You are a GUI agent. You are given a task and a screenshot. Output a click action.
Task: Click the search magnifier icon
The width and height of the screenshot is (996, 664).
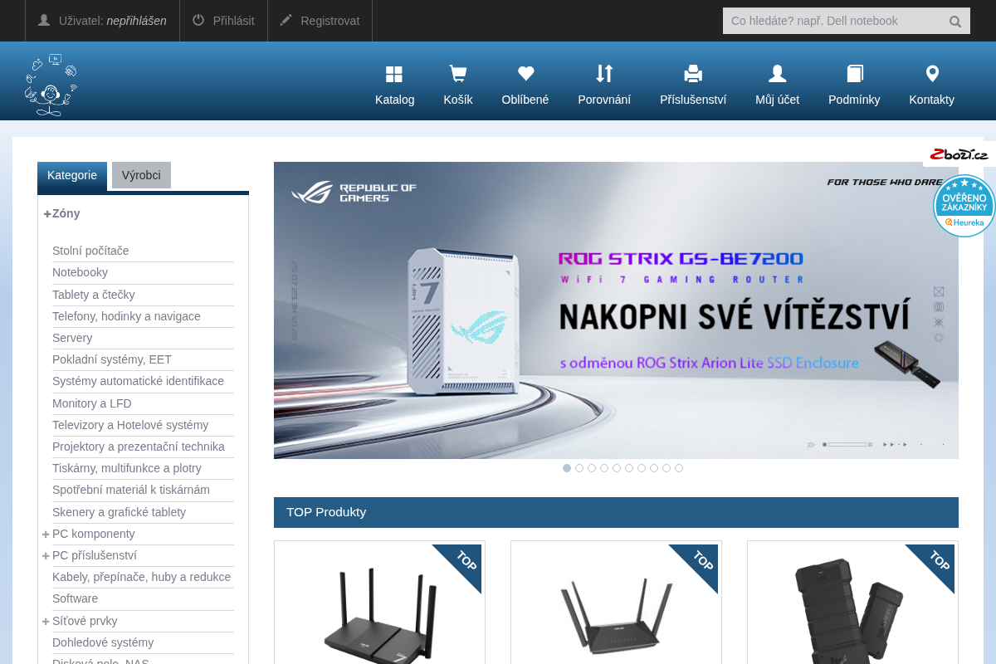(x=955, y=22)
